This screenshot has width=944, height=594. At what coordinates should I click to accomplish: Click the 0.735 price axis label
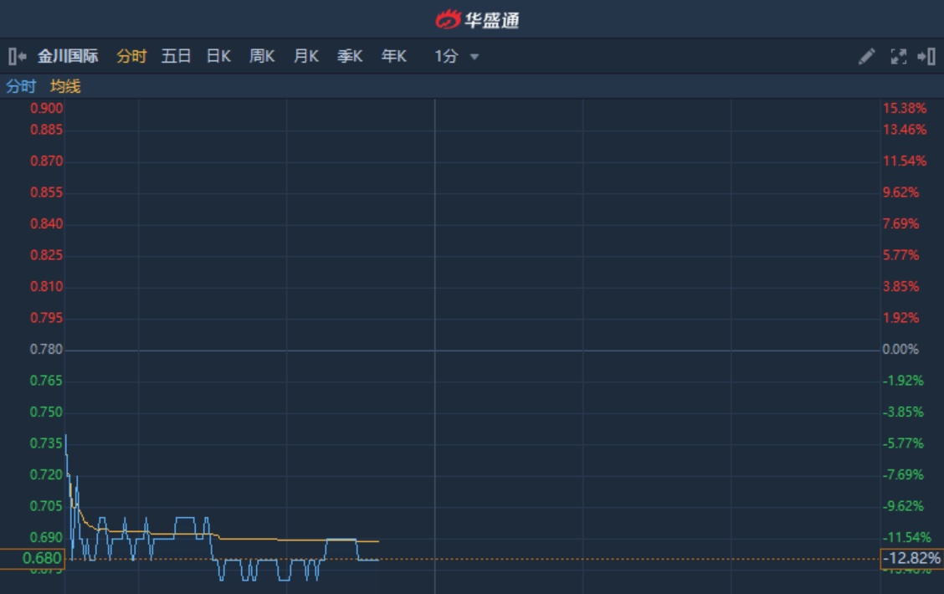tap(46, 443)
